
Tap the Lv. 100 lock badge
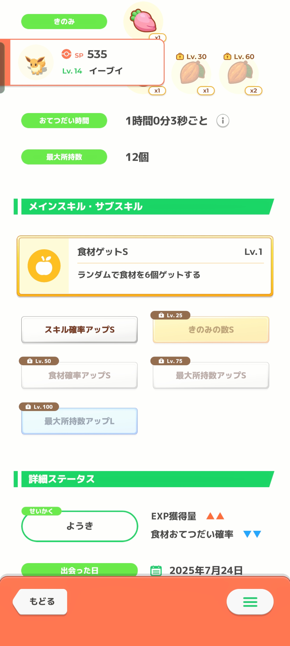point(39,407)
